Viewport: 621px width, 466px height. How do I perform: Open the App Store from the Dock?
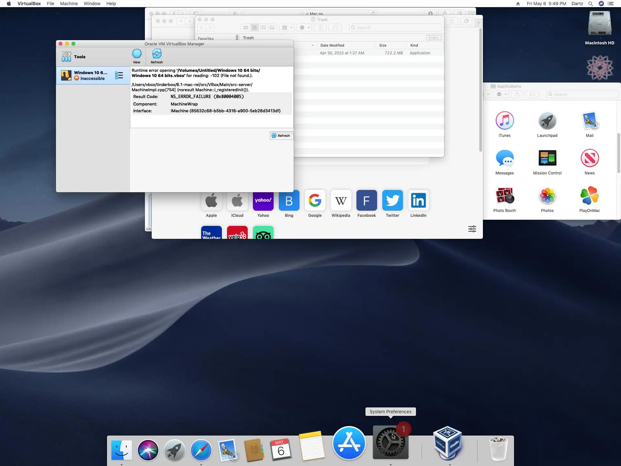tap(349, 443)
